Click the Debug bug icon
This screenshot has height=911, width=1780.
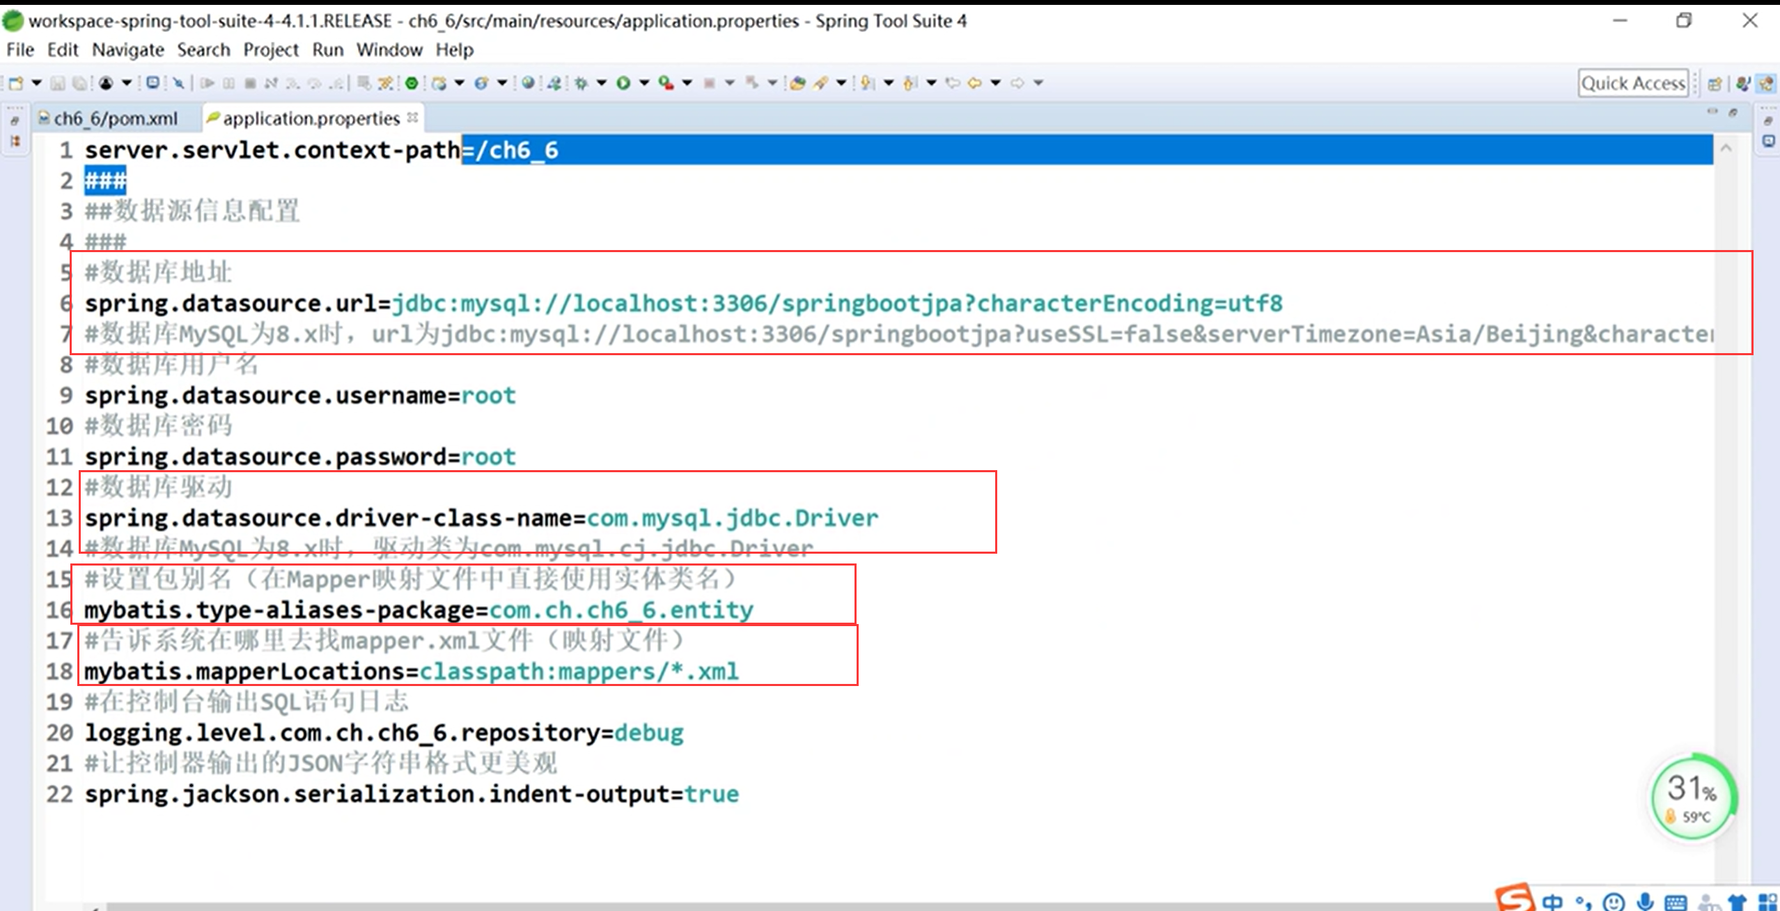tap(581, 83)
